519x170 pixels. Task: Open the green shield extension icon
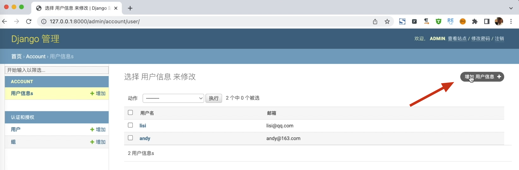click(x=438, y=21)
